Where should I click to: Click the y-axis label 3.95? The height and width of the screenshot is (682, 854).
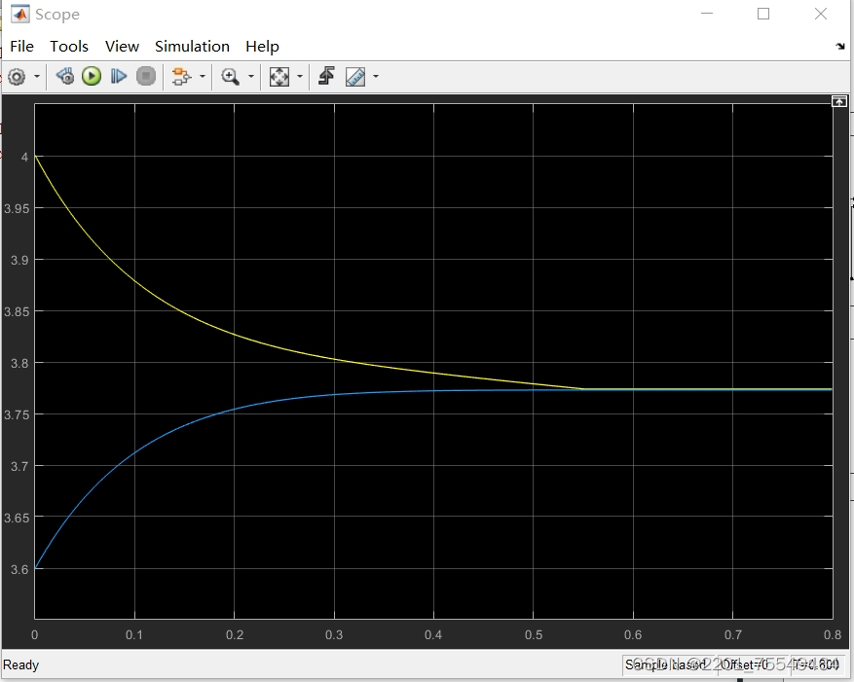17,208
